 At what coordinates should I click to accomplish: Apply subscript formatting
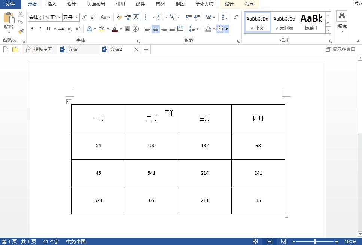(69, 29)
